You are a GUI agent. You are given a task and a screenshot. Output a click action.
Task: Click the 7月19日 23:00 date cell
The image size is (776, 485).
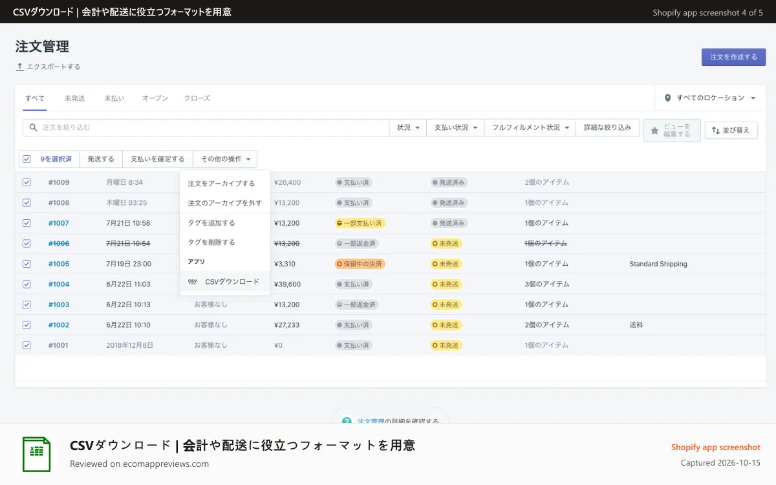[x=129, y=264]
